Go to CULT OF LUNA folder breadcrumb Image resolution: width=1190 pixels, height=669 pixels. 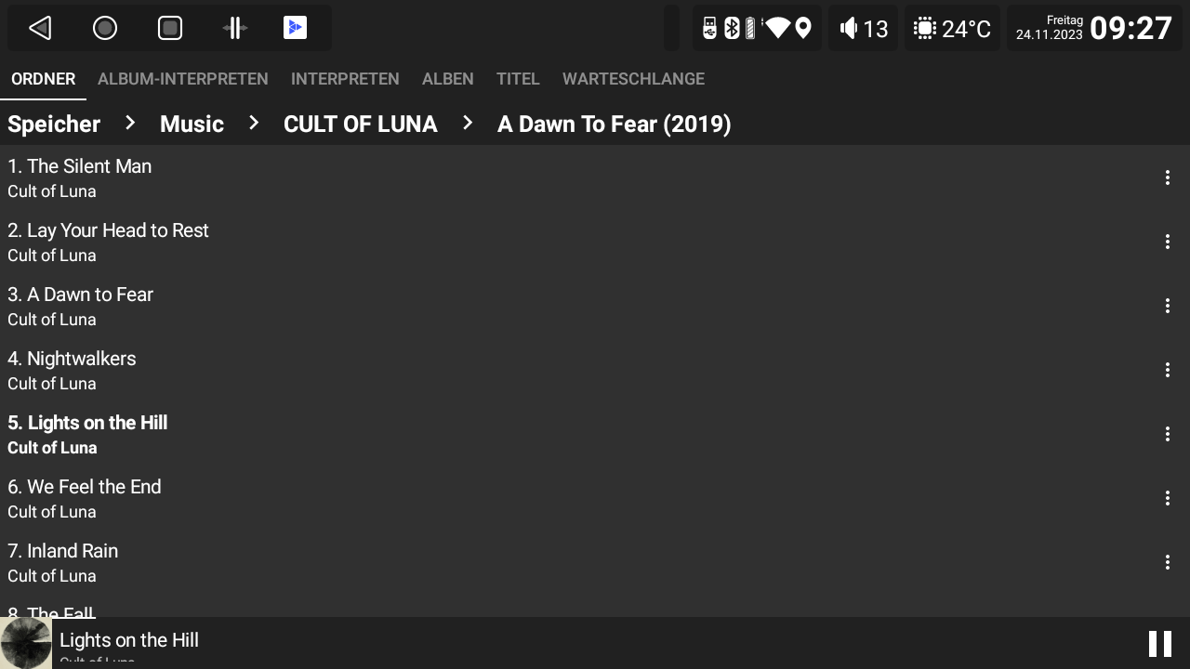point(360,124)
